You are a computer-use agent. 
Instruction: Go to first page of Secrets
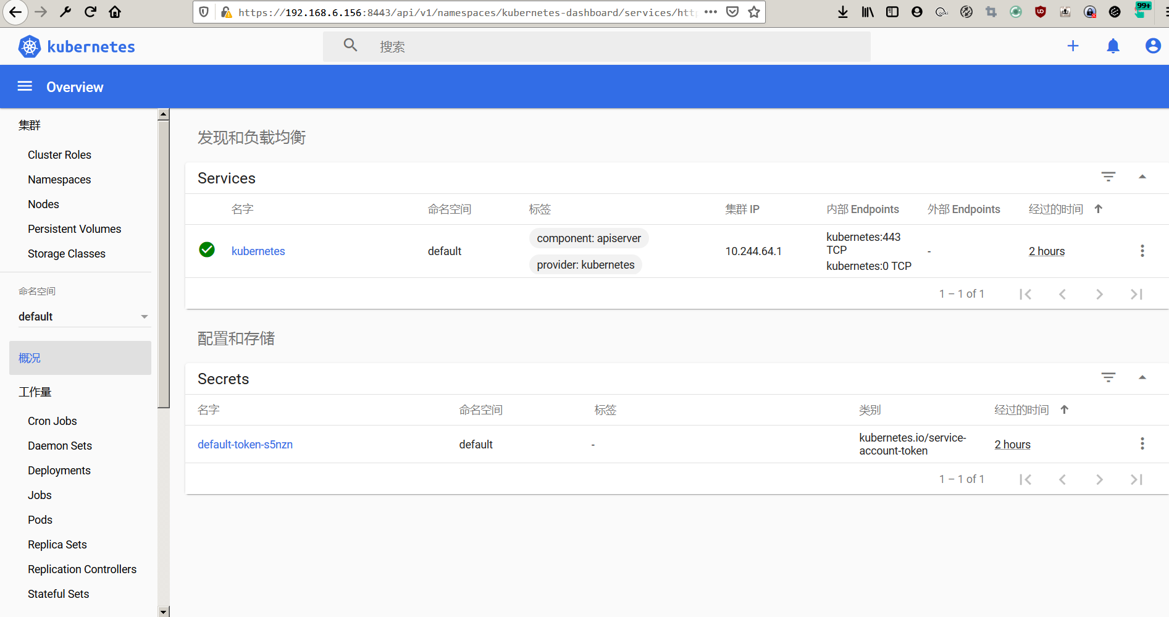pyautogui.click(x=1025, y=479)
